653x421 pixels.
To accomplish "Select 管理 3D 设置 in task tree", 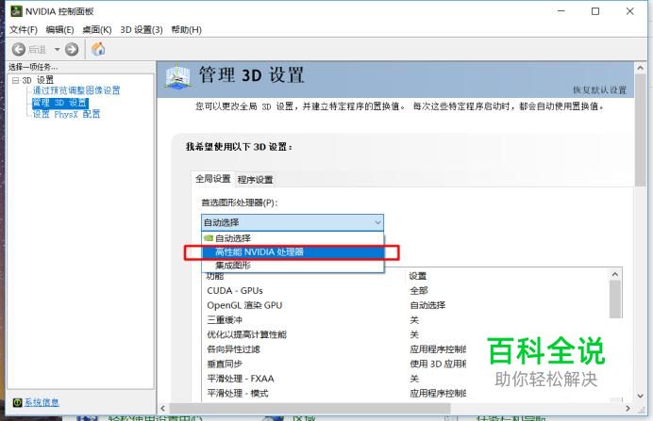I will pos(60,103).
